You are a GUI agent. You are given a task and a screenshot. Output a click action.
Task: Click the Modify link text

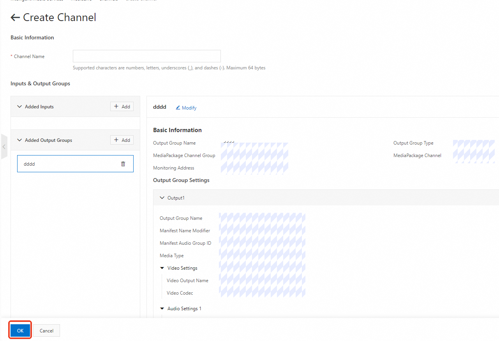189,108
